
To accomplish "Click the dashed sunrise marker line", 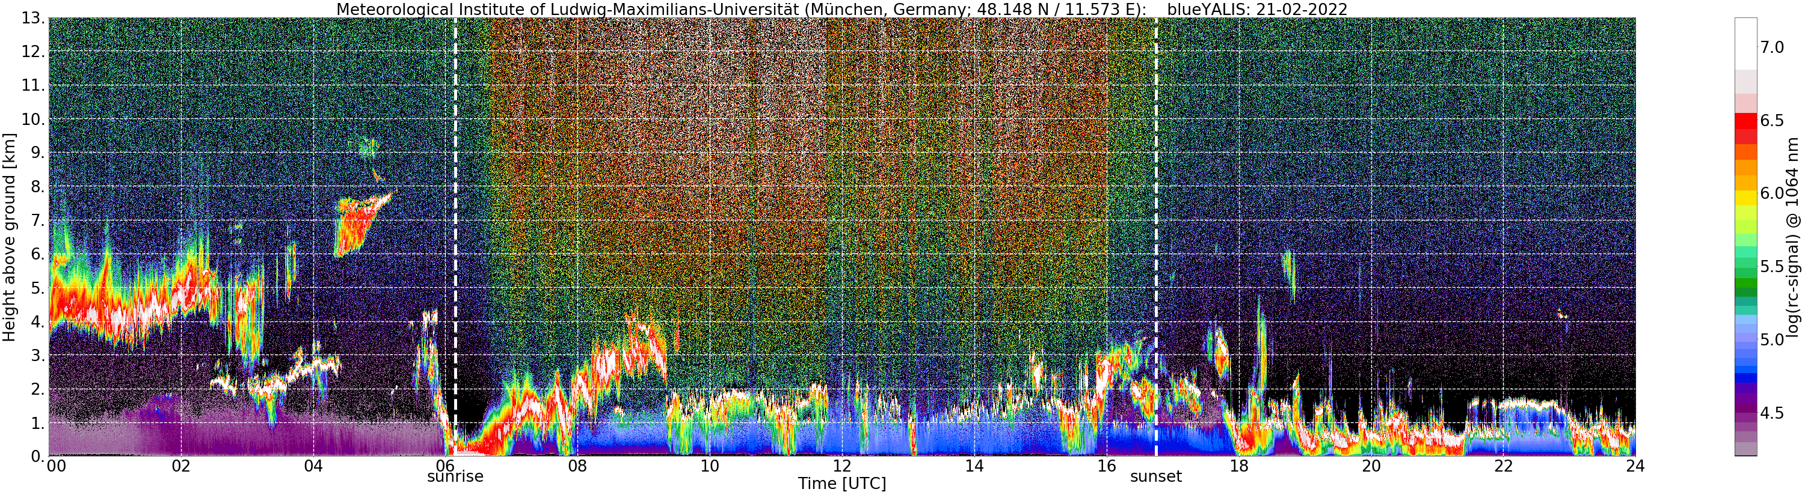I will [455, 237].
